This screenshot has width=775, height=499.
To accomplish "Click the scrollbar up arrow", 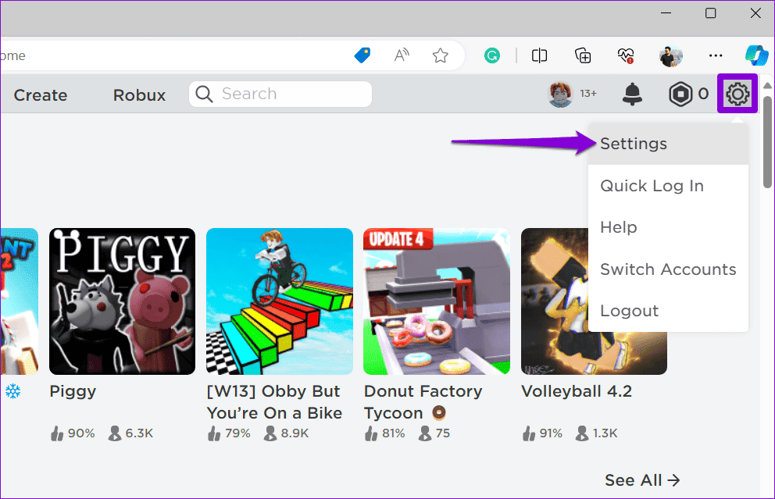I will click(x=768, y=85).
